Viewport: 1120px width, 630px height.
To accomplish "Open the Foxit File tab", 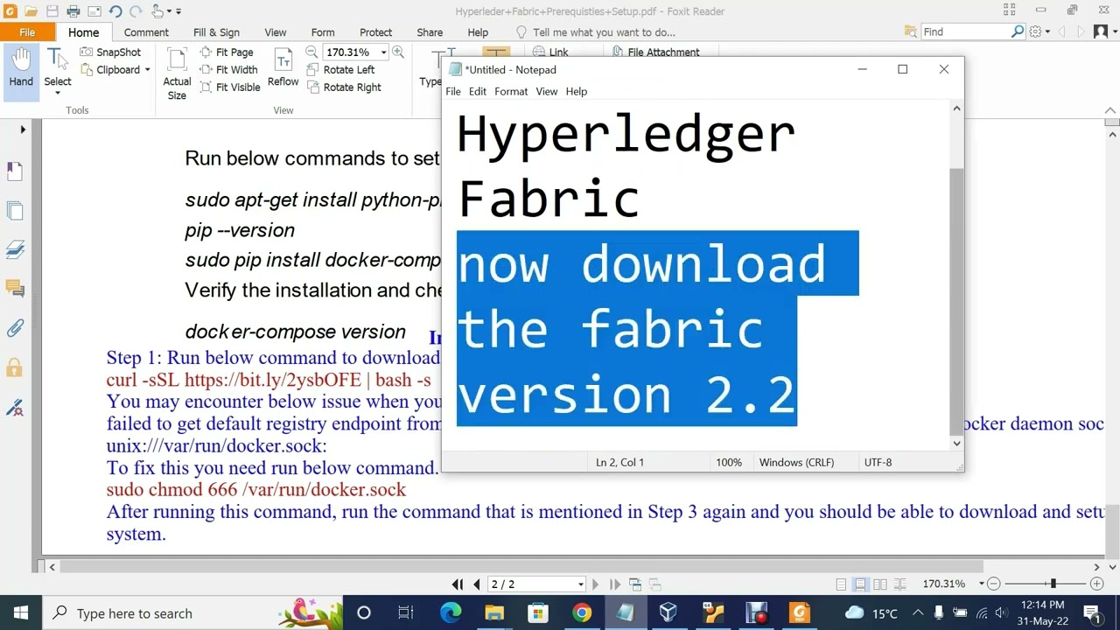I will point(27,32).
